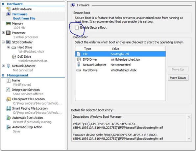The height and width of the screenshot is (151, 196).
Task: Expand the Network Adapter node
Action: 3,66
